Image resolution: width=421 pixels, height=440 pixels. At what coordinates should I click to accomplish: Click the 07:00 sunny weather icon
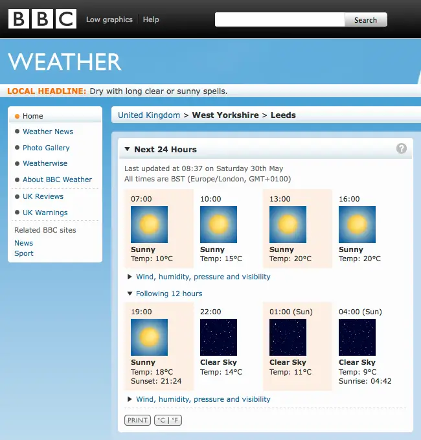coord(149,225)
